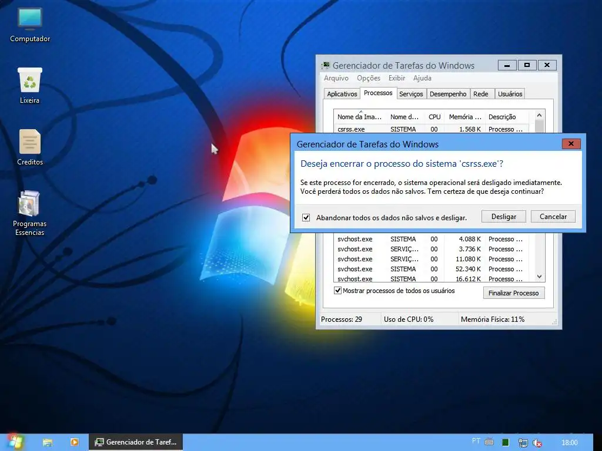
Task: Select svchost.exe row using 11.080 K
Action: [432, 259]
